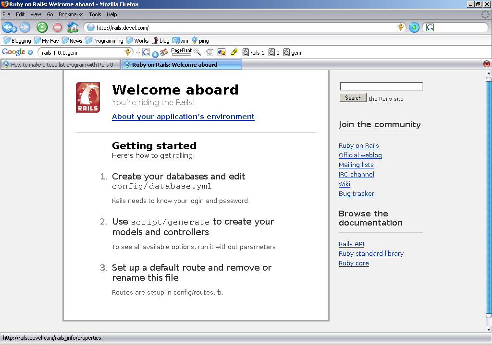This screenshot has width=492, height=345.
Task: Click the Firefox icon in the title bar
Action: click(4, 4)
